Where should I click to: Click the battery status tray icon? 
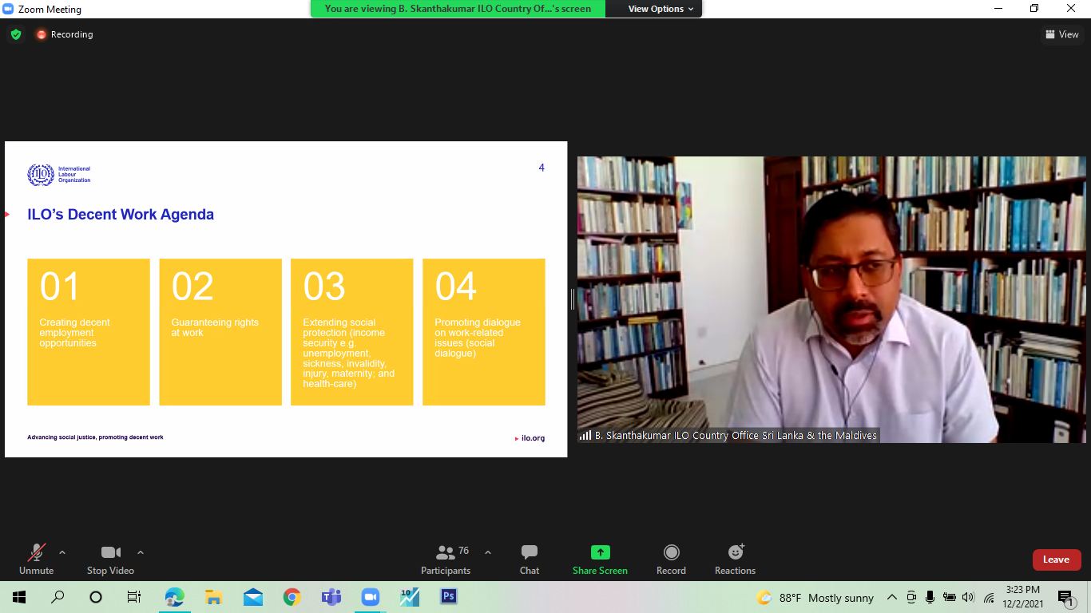click(x=950, y=597)
